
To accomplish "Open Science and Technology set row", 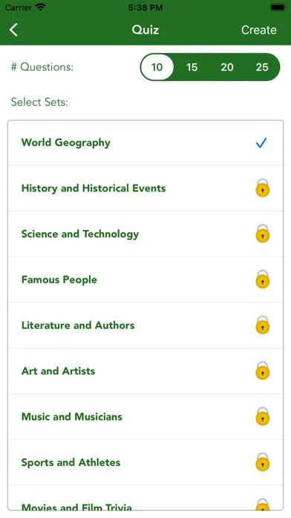I will (x=145, y=234).
